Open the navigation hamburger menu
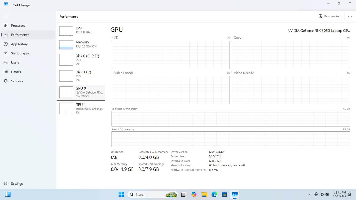The width and height of the screenshot is (356, 200). point(6,16)
